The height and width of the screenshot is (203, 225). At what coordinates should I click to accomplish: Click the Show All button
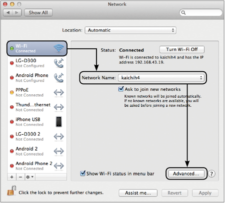click(38, 12)
